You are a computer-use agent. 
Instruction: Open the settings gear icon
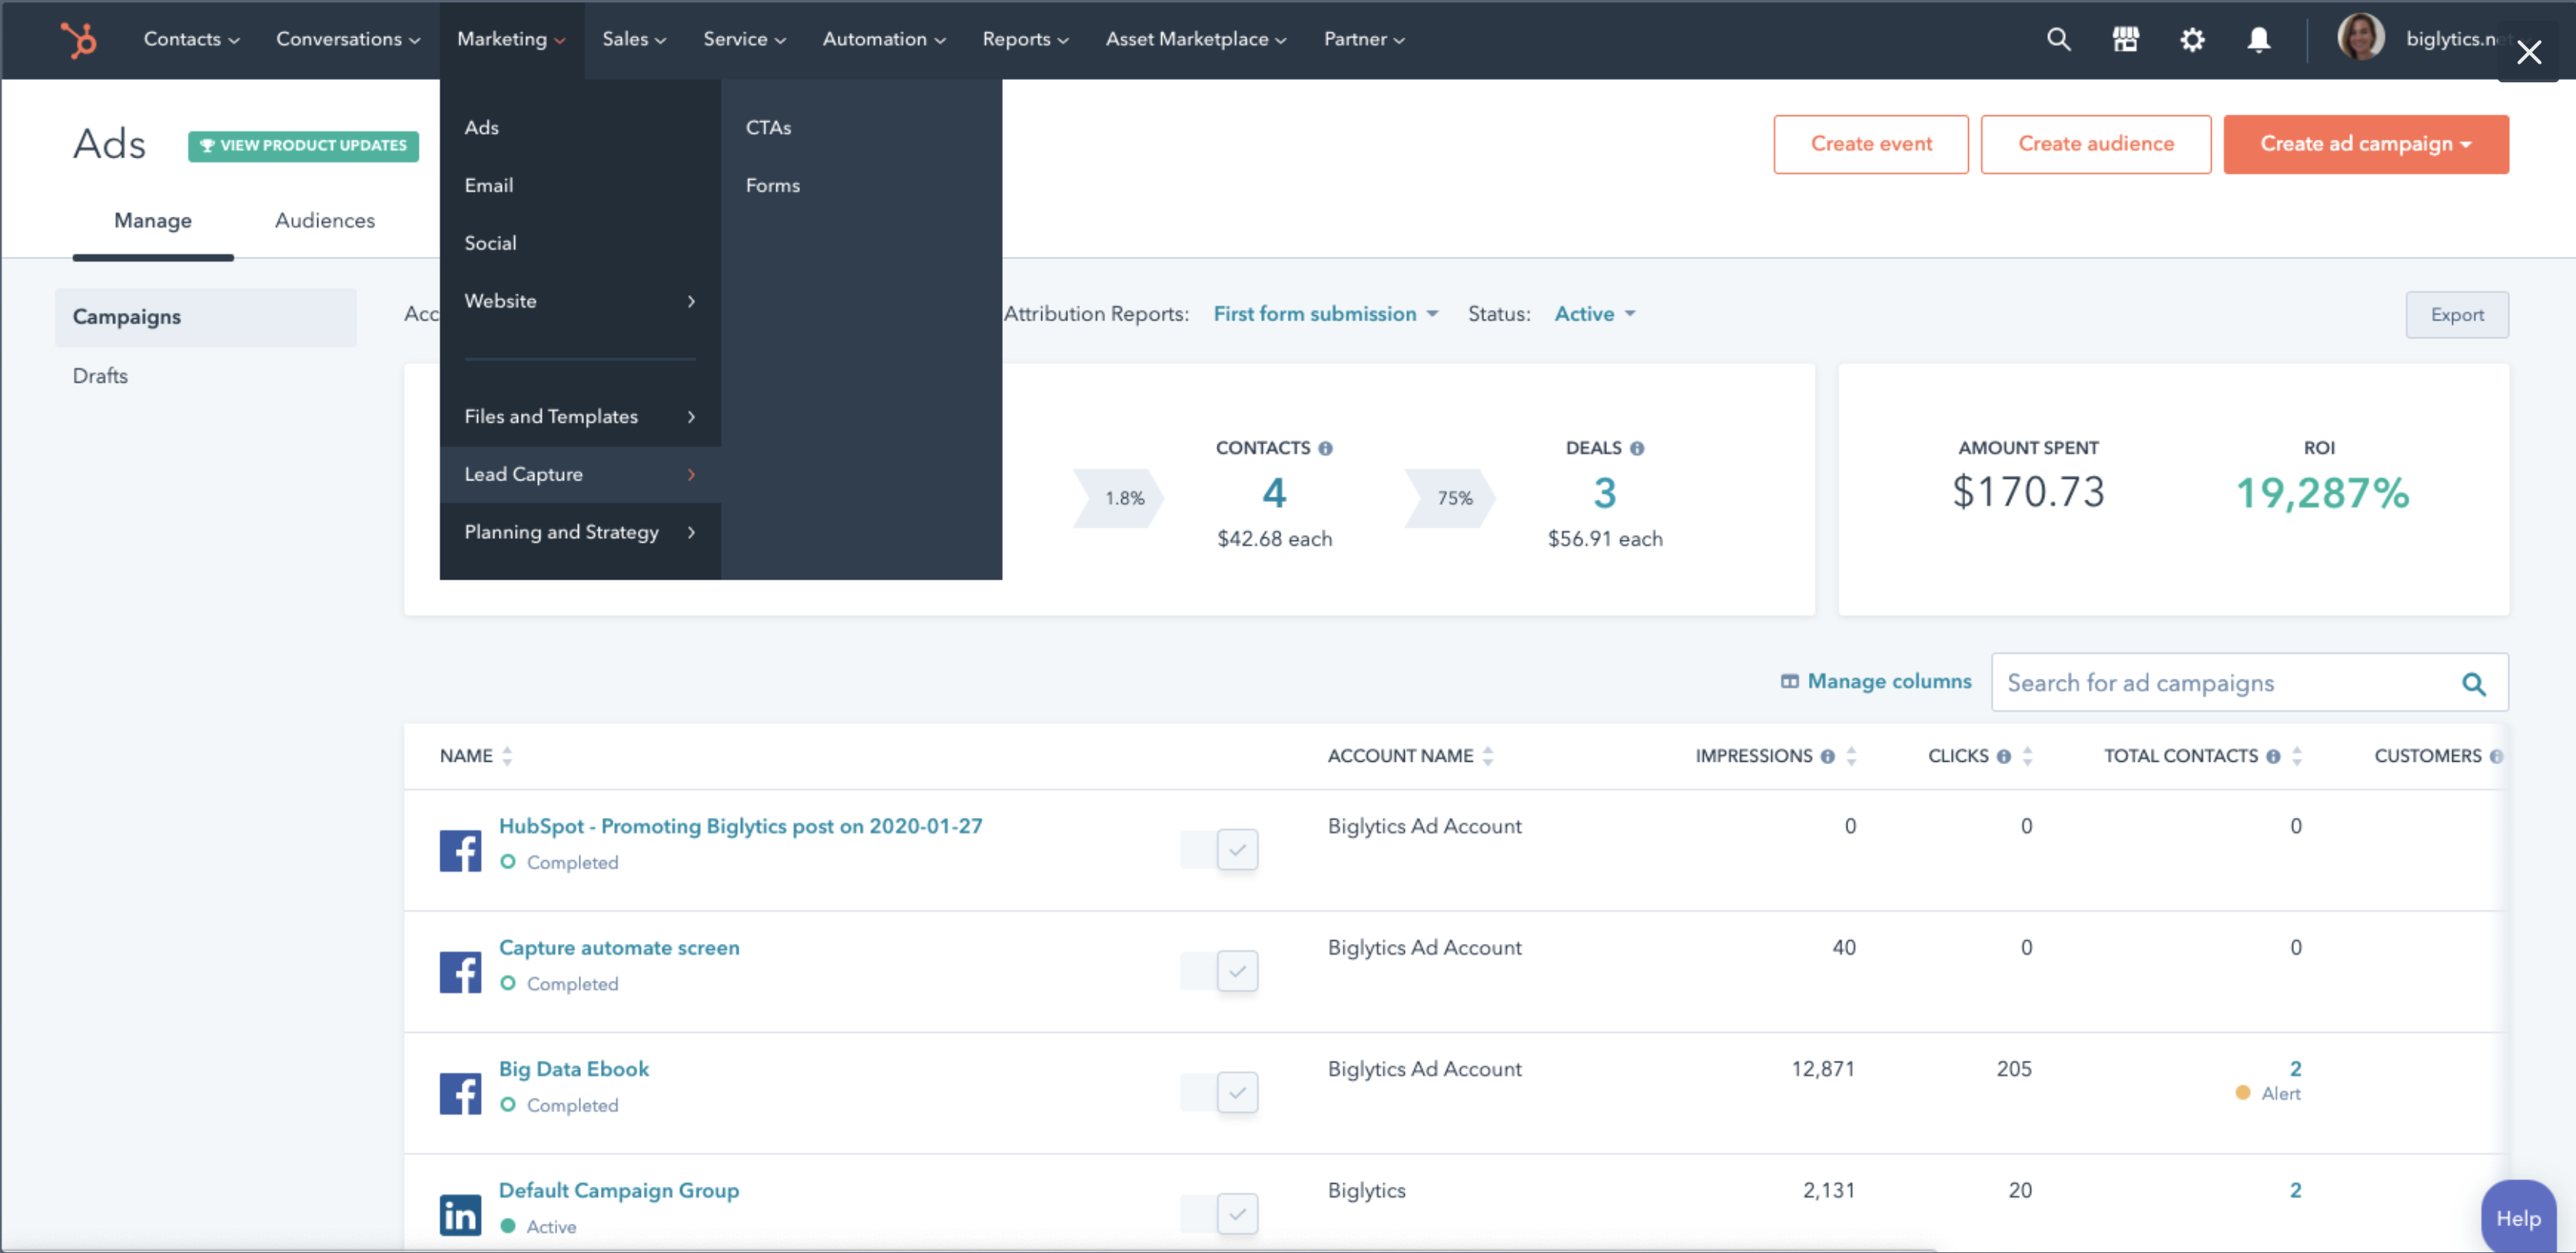coord(2193,38)
